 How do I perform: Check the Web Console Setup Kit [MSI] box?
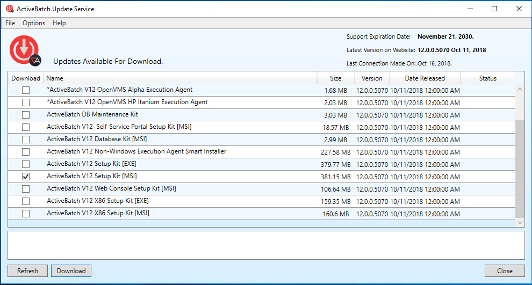(x=26, y=189)
